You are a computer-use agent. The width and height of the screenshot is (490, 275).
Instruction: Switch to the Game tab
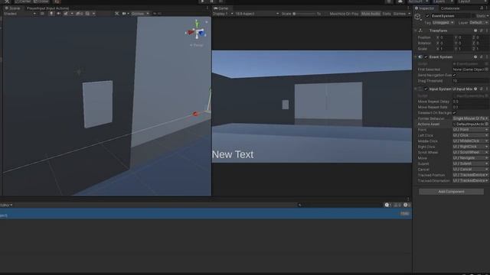point(221,8)
